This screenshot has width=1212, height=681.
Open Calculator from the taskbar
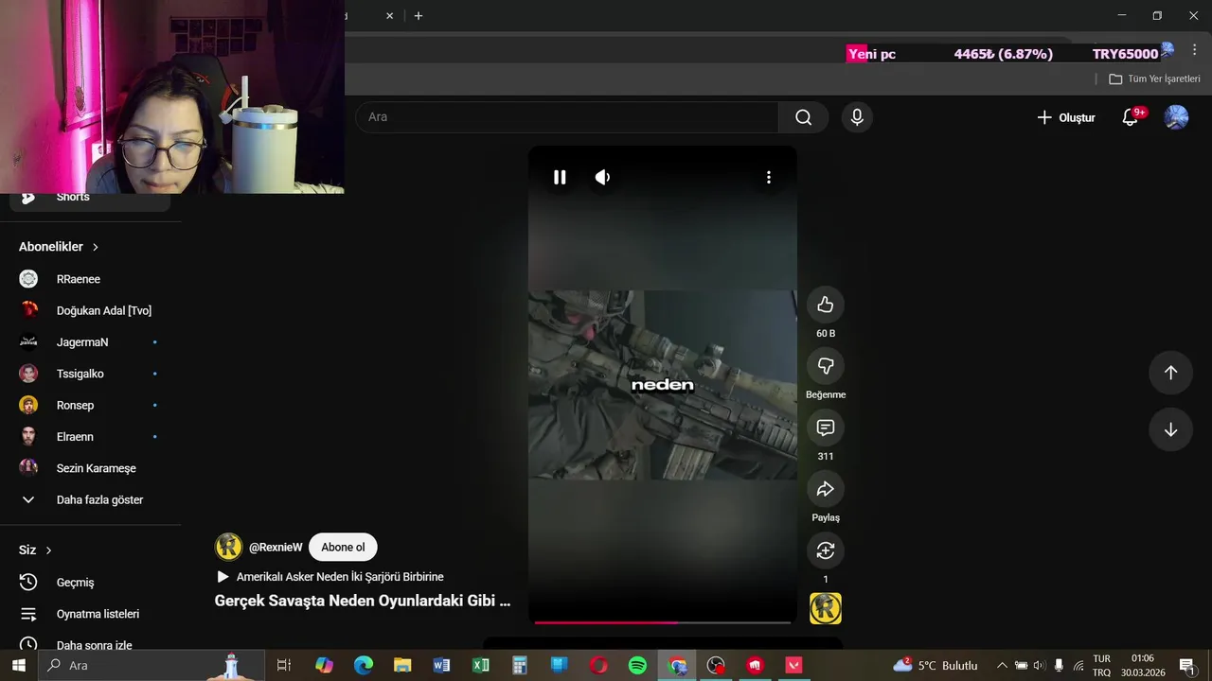click(x=520, y=665)
